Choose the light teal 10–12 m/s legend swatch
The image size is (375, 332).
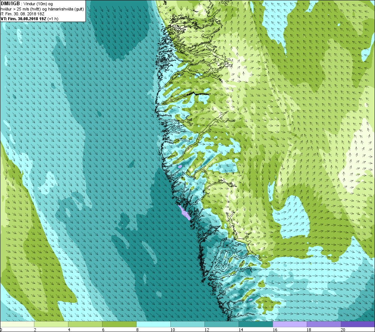pos(187,324)
